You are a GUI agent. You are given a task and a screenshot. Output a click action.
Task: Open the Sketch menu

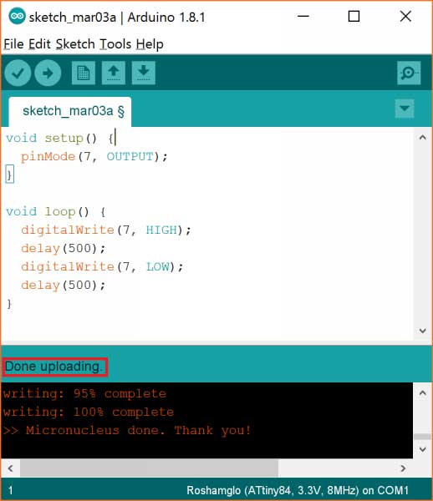(75, 44)
